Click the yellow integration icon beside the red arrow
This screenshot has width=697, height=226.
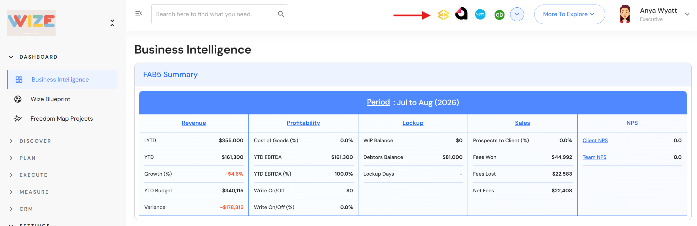pos(443,14)
